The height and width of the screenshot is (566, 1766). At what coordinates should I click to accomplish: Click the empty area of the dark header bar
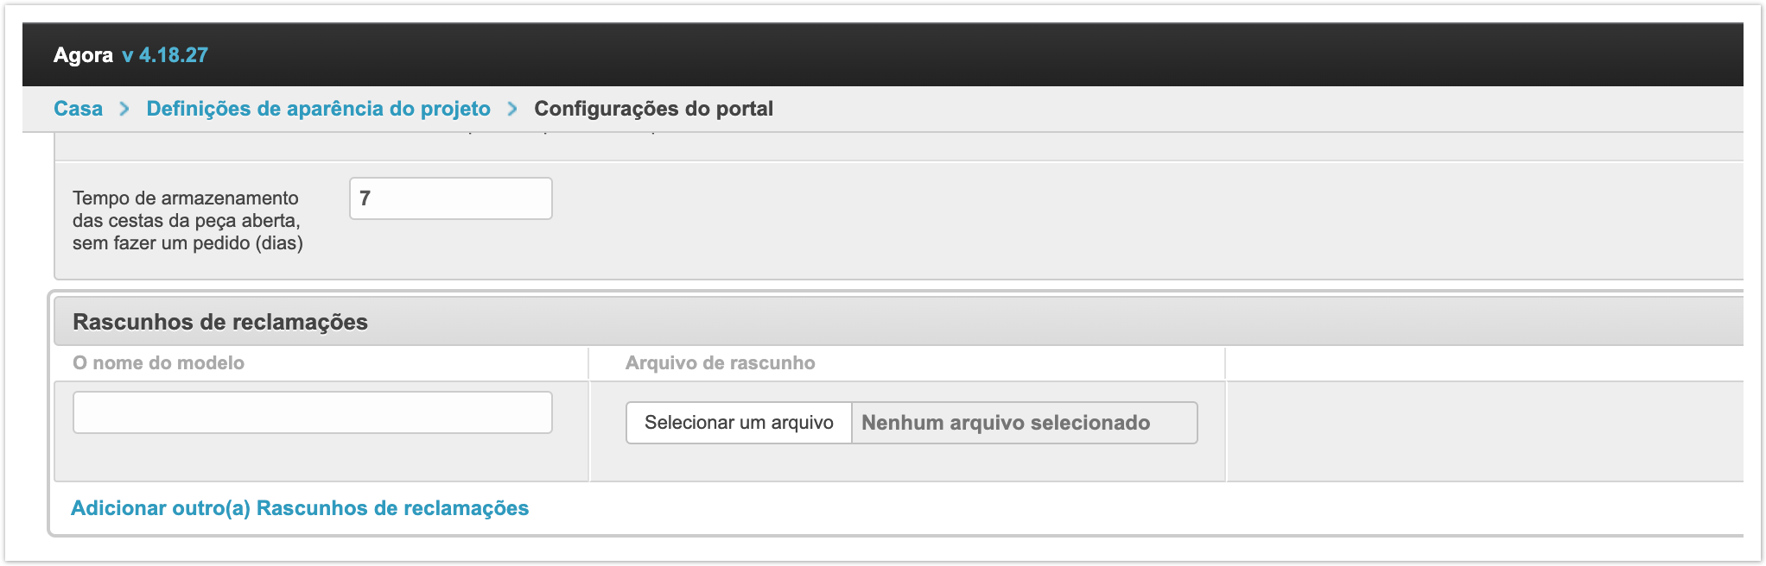pos(950,55)
